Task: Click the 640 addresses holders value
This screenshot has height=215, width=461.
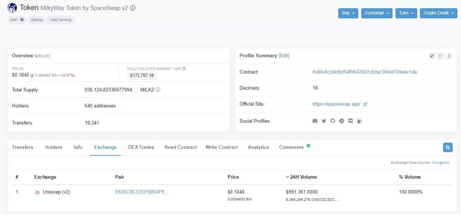Action: point(100,106)
